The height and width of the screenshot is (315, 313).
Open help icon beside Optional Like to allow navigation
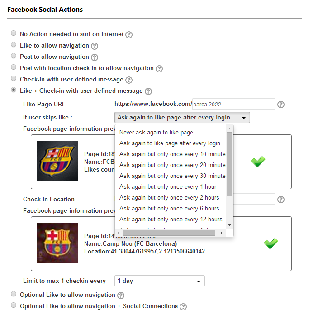[121, 295]
